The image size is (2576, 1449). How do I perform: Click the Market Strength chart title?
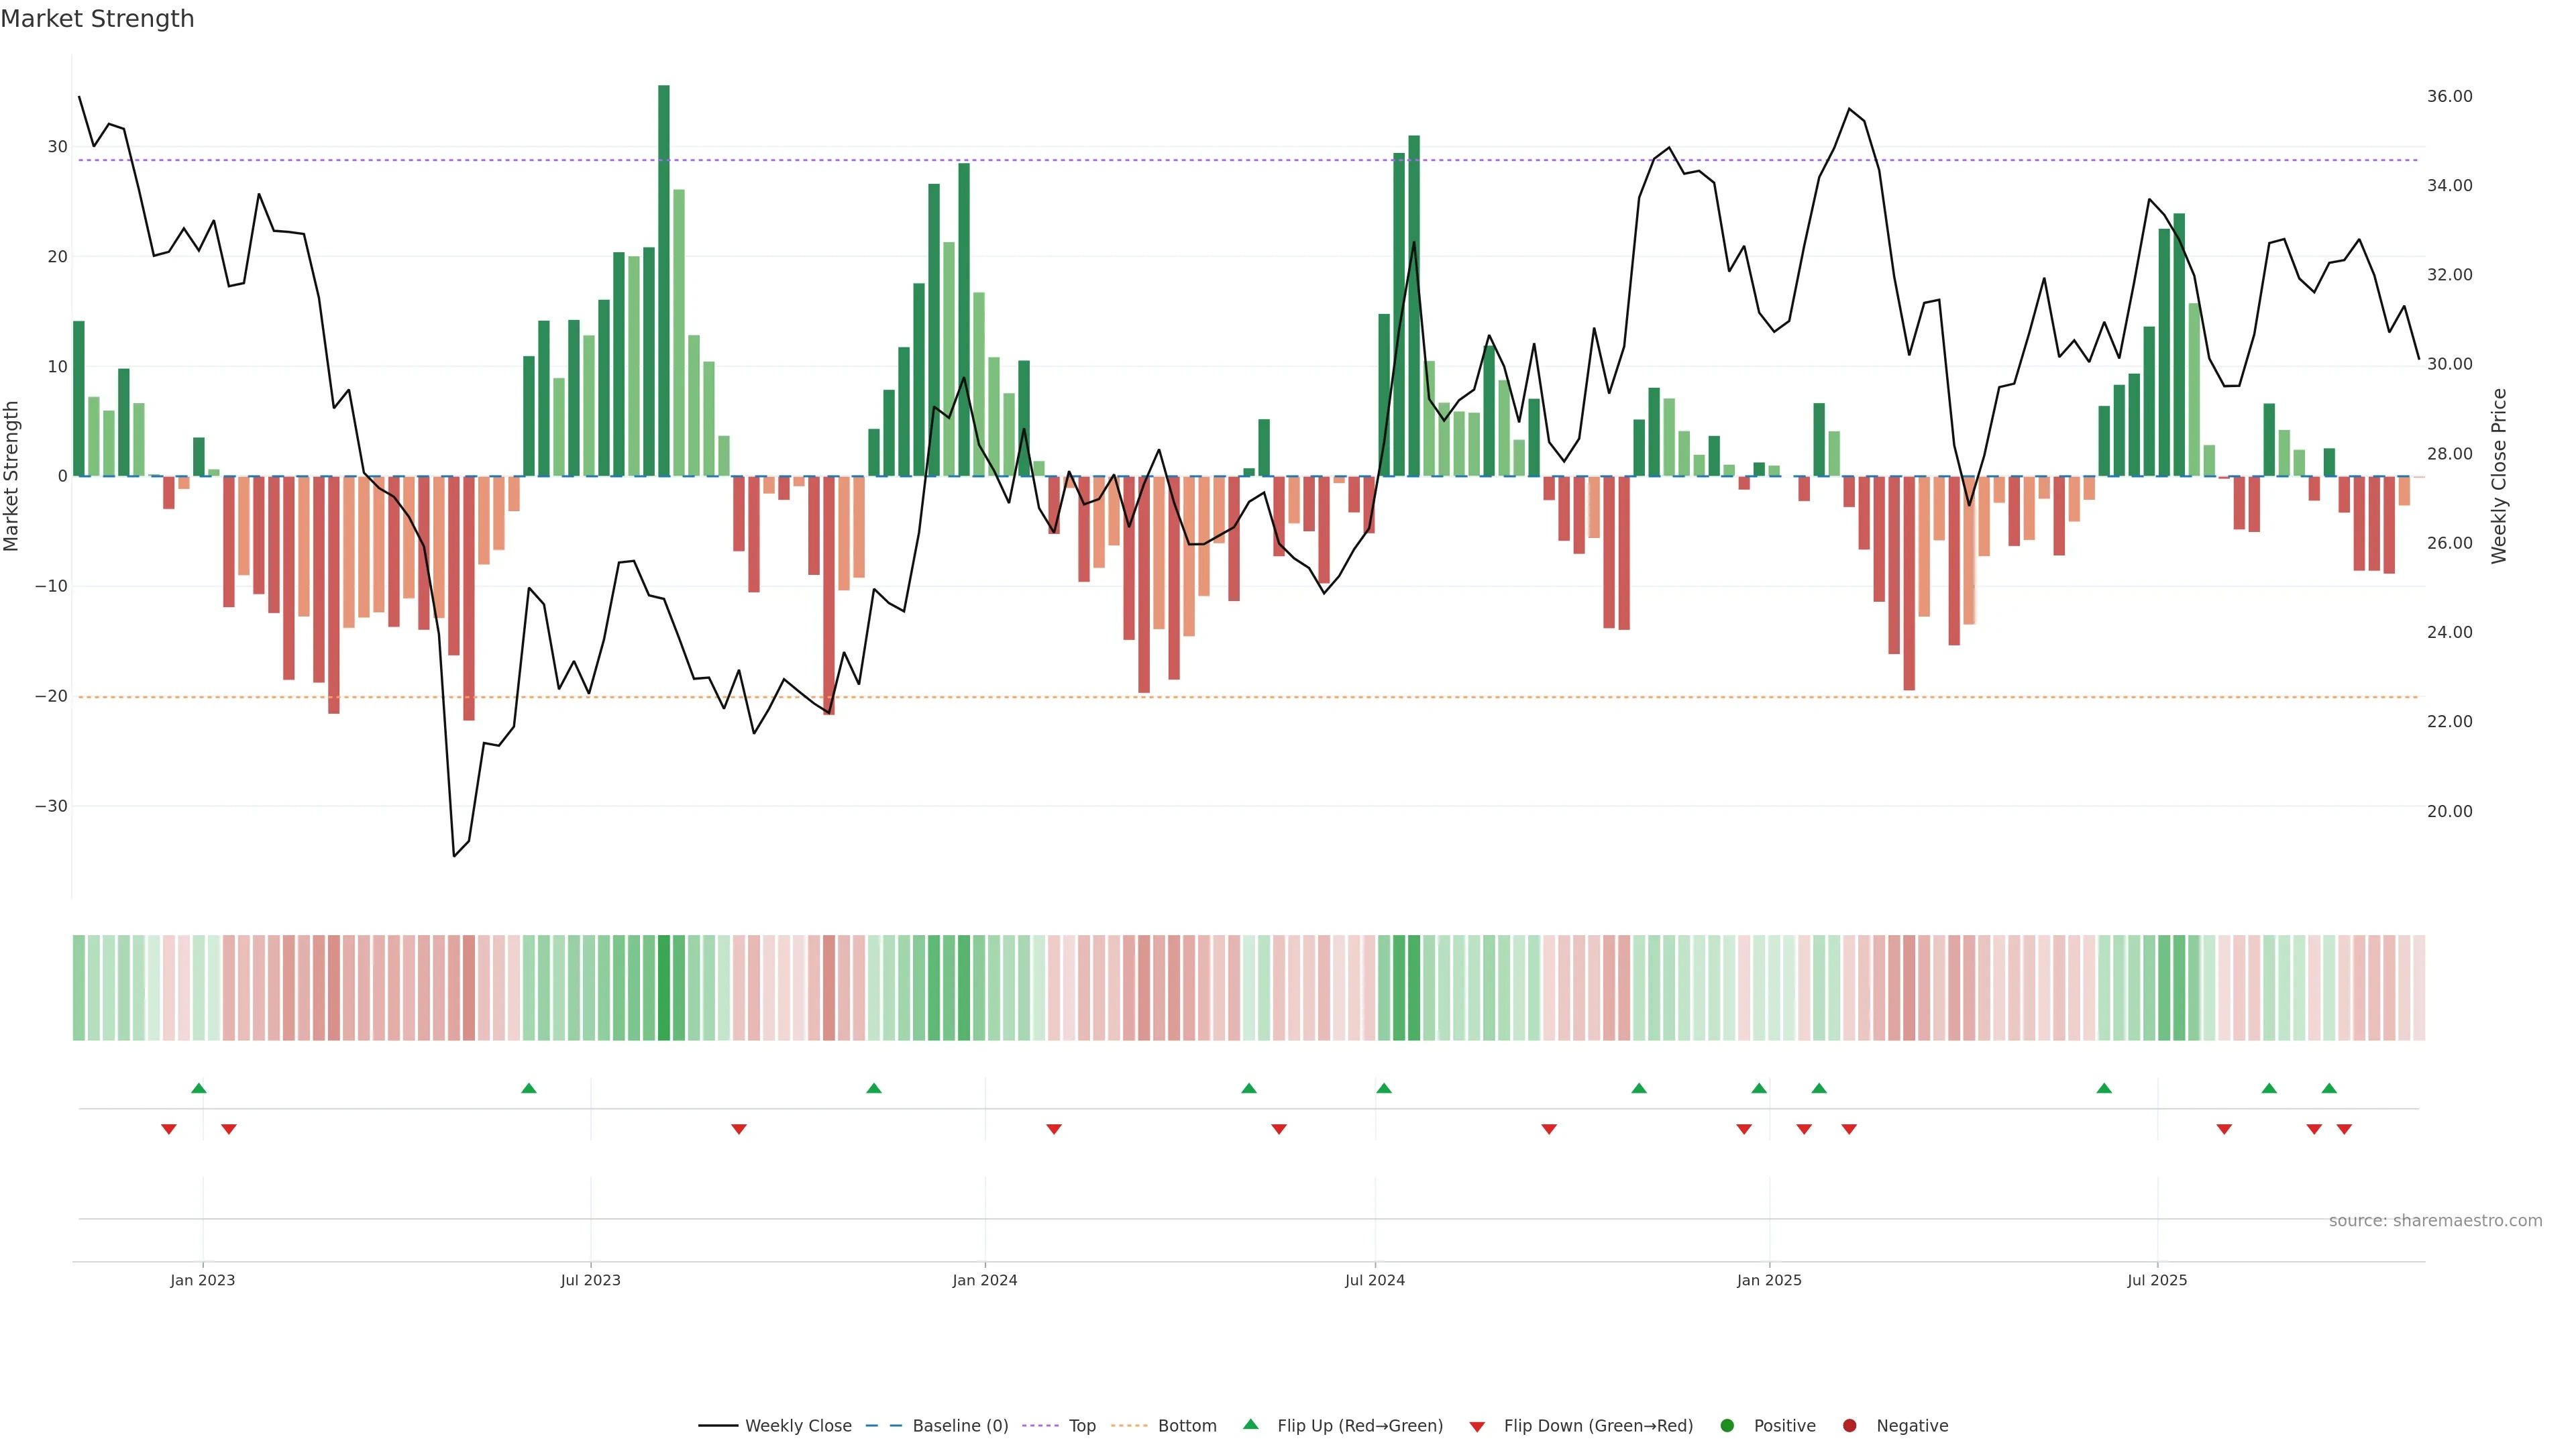coord(97,19)
